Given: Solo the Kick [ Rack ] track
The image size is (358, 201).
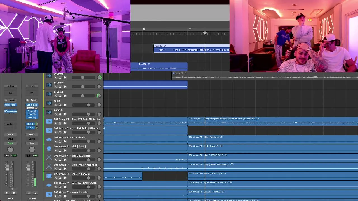Looking at the screenshot, I should (60, 150).
